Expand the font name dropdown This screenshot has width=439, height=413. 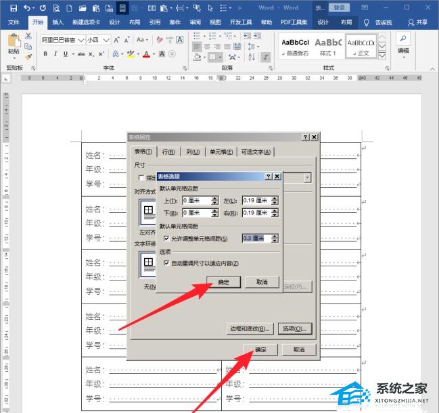[x=82, y=40]
